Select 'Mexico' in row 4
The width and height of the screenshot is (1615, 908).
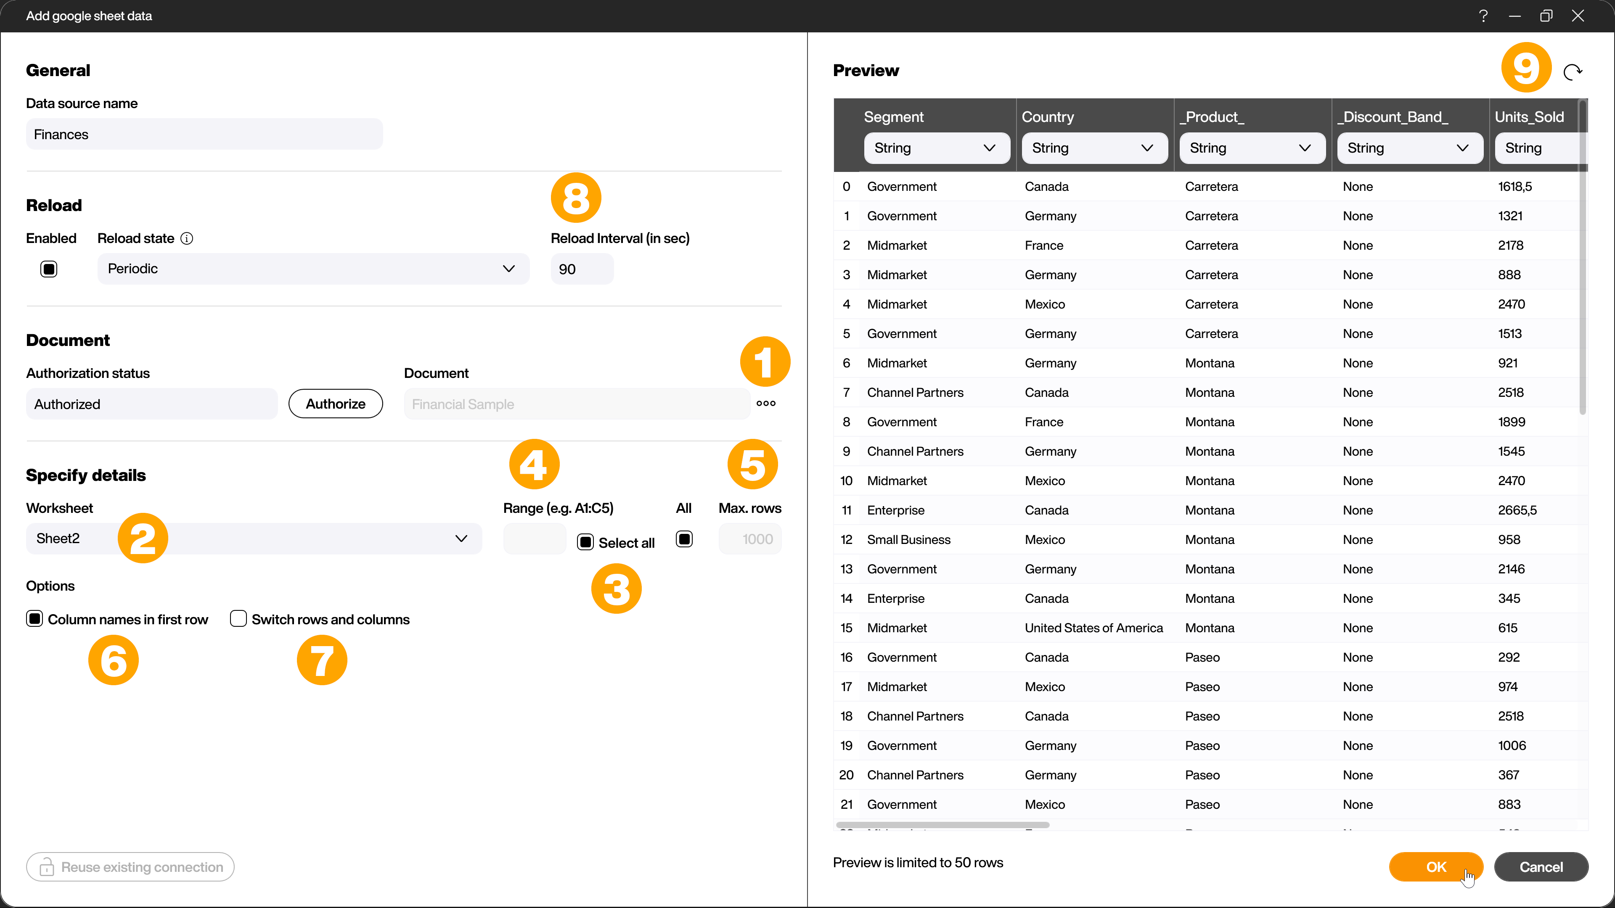point(1044,304)
